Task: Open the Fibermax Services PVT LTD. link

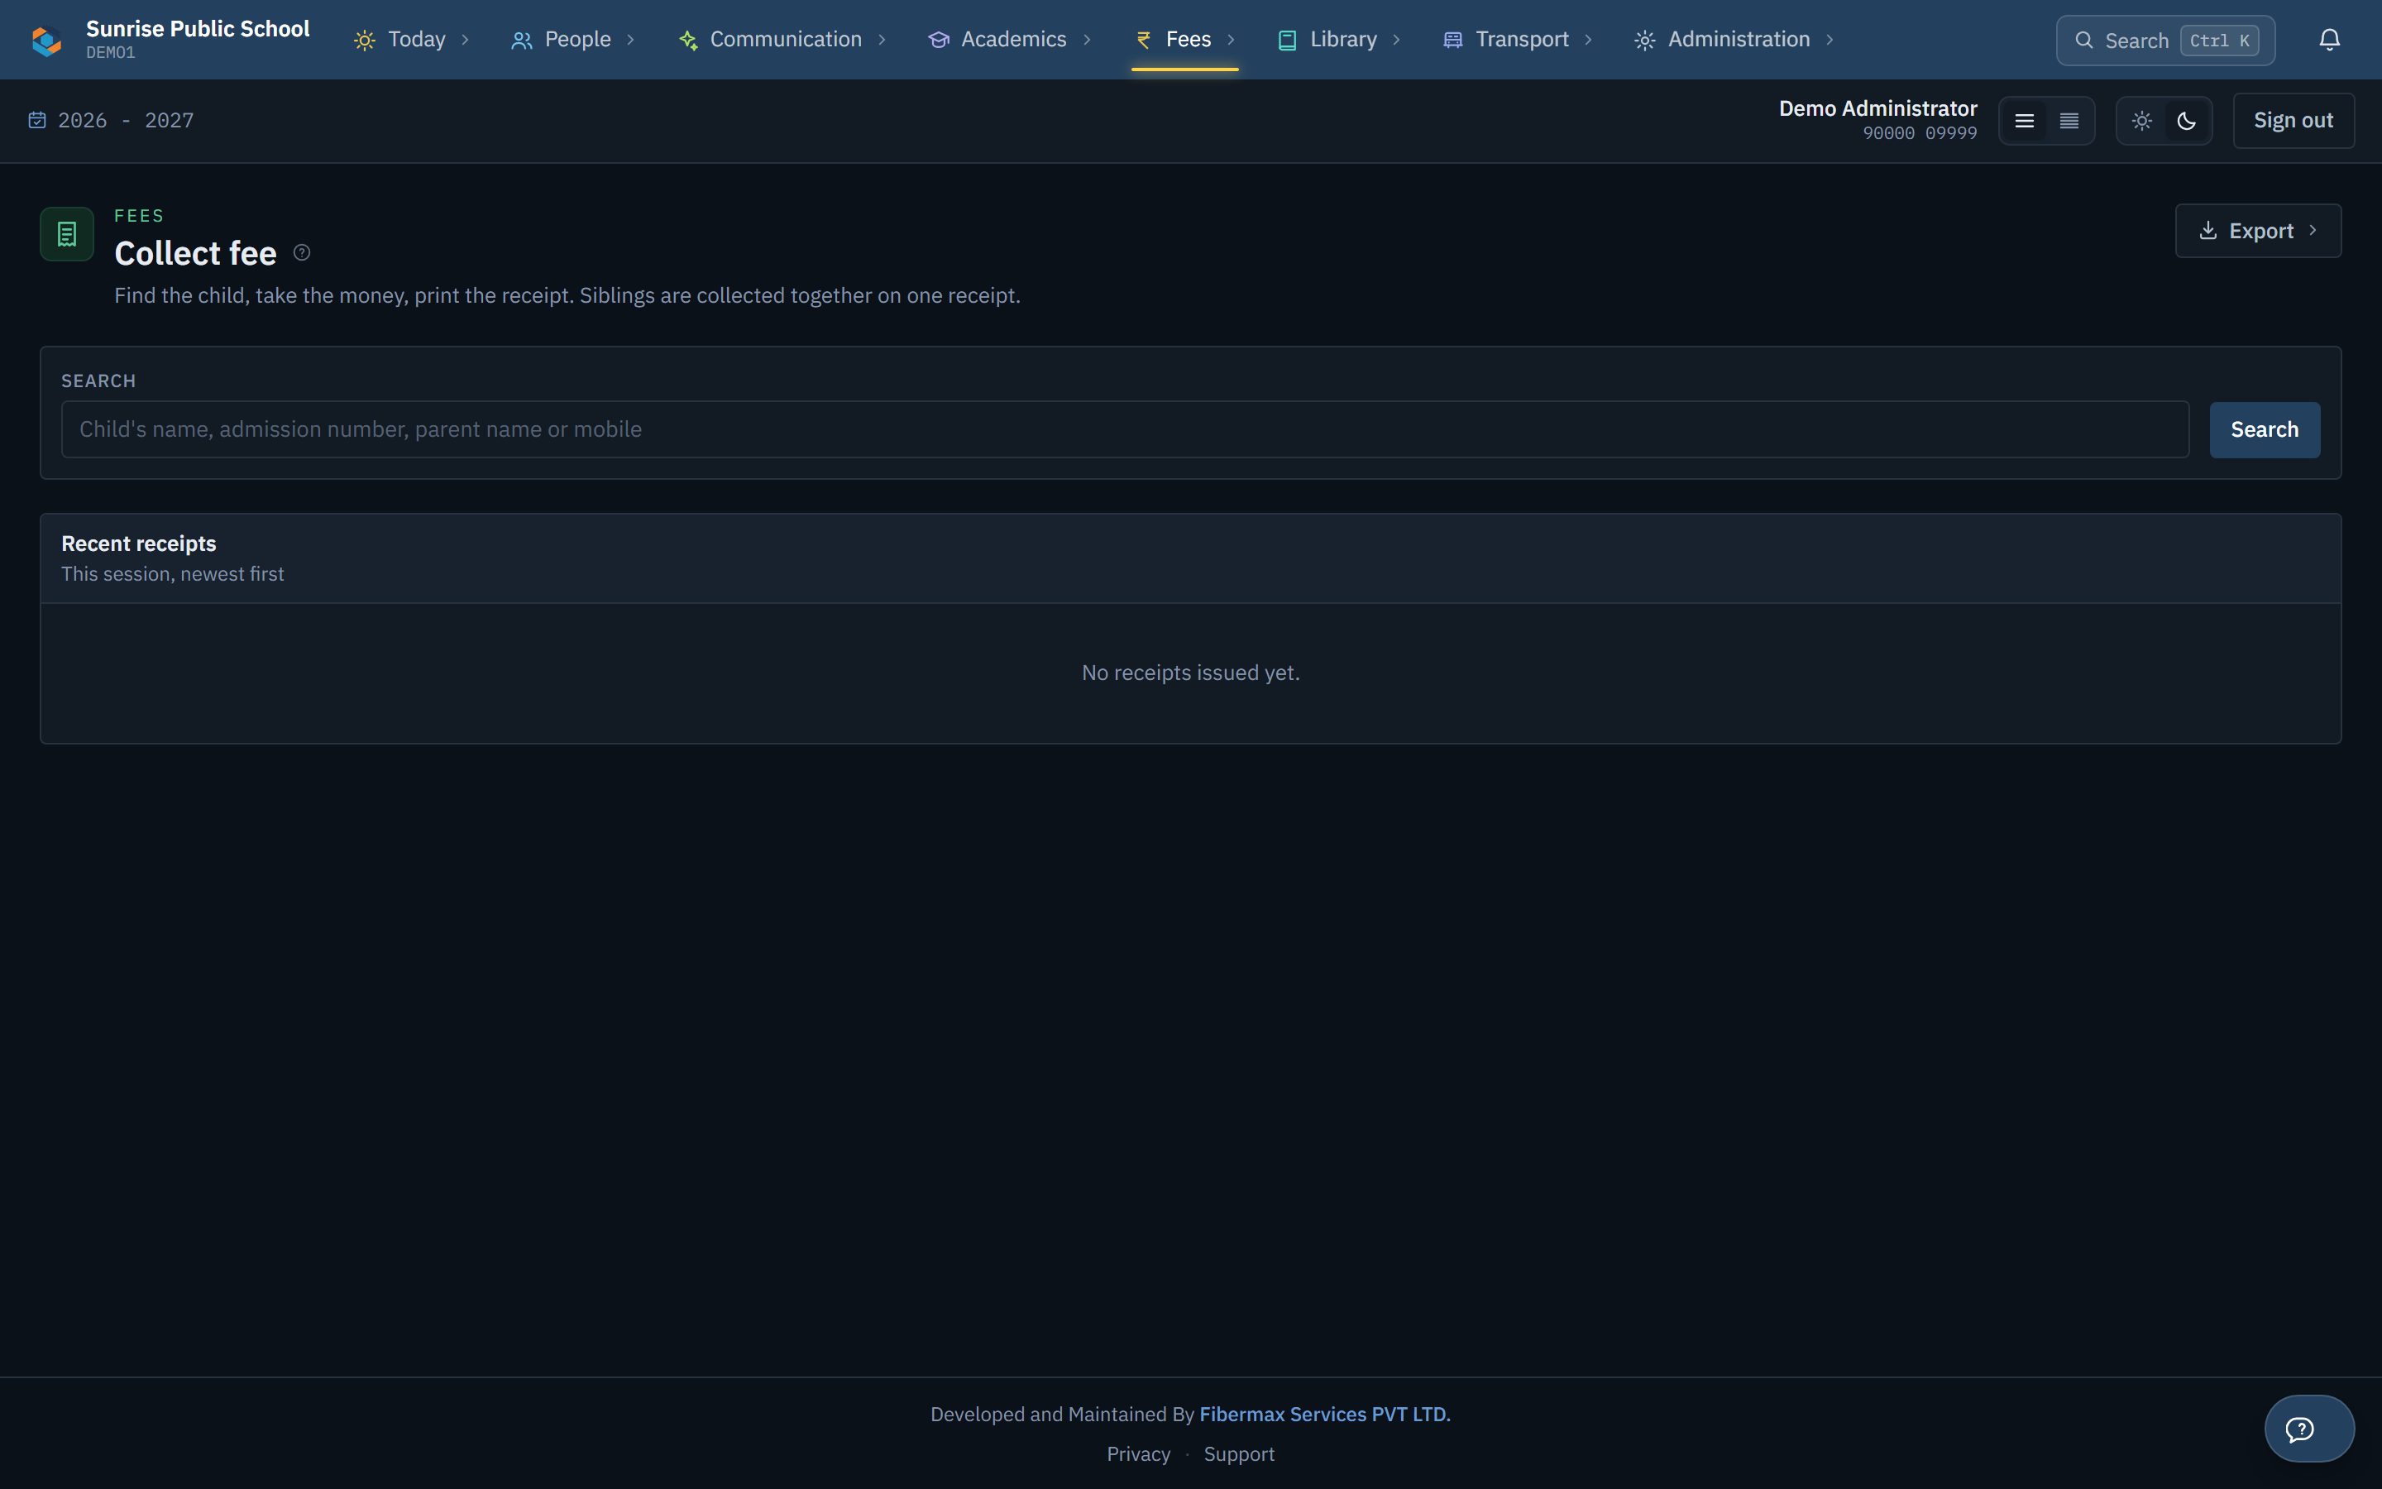Action: click(1324, 1415)
